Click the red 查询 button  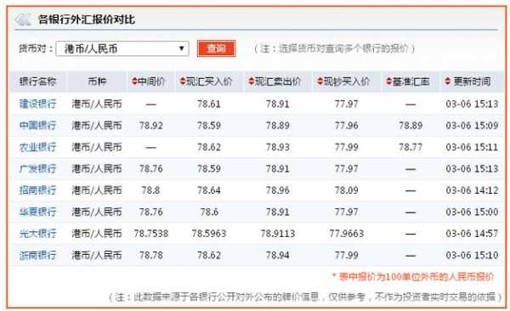[216, 48]
